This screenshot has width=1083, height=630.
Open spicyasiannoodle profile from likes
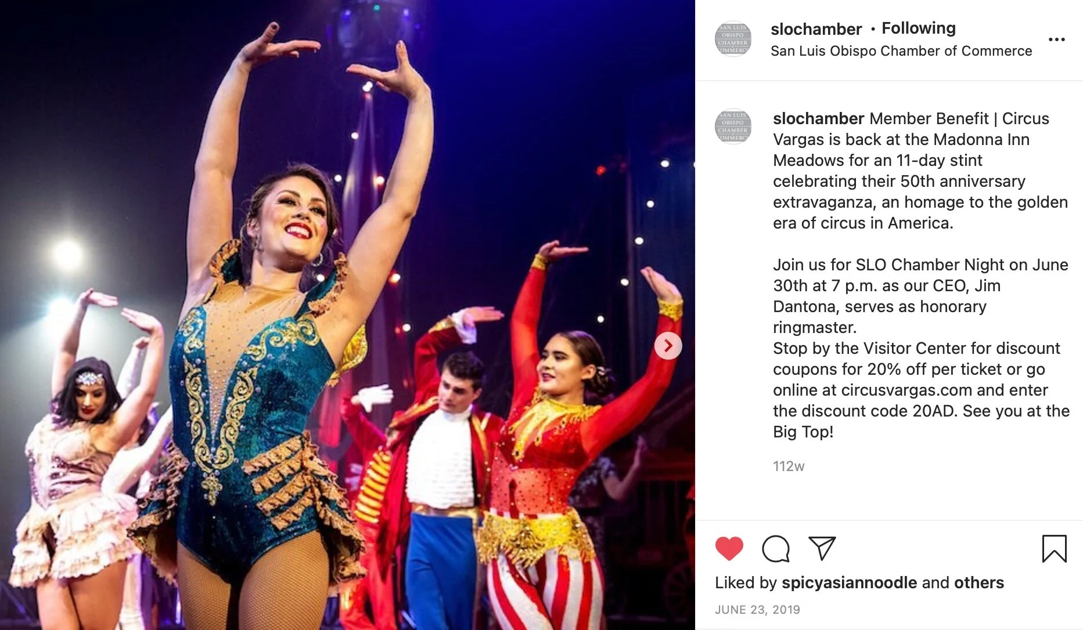click(x=850, y=582)
